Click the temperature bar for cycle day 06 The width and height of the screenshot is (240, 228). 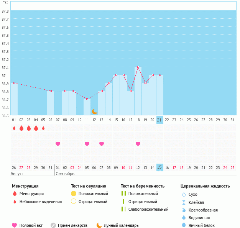point(51,103)
